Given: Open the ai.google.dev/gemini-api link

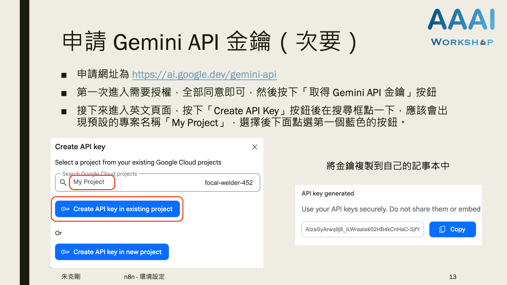Looking at the screenshot, I should 204,74.
